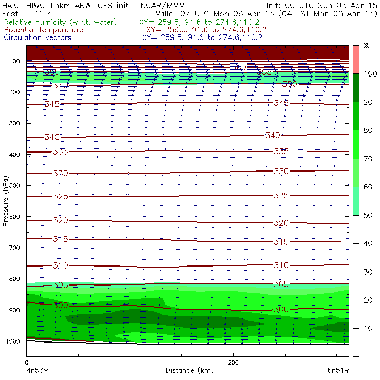Screen dimensions: 380x380
Task: Click the "4n53w" start location label
Action: tap(37, 370)
